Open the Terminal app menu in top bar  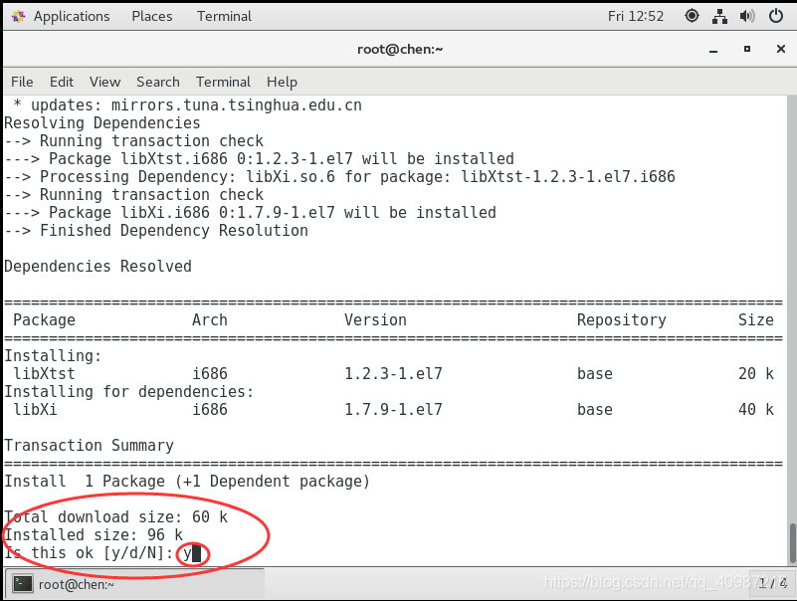pyautogui.click(x=224, y=16)
